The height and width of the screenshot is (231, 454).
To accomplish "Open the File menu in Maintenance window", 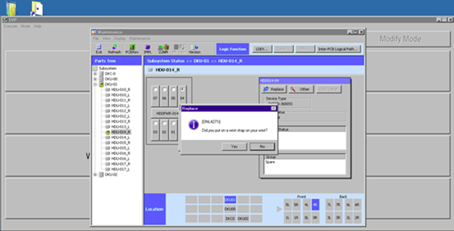I will click(x=96, y=38).
